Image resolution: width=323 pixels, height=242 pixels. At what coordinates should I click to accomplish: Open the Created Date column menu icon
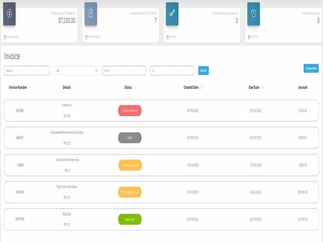point(201,87)
